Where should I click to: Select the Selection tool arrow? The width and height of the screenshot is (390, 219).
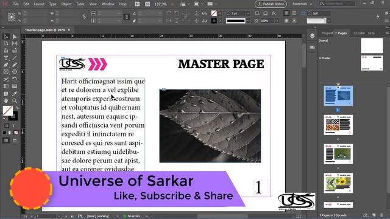6,36
